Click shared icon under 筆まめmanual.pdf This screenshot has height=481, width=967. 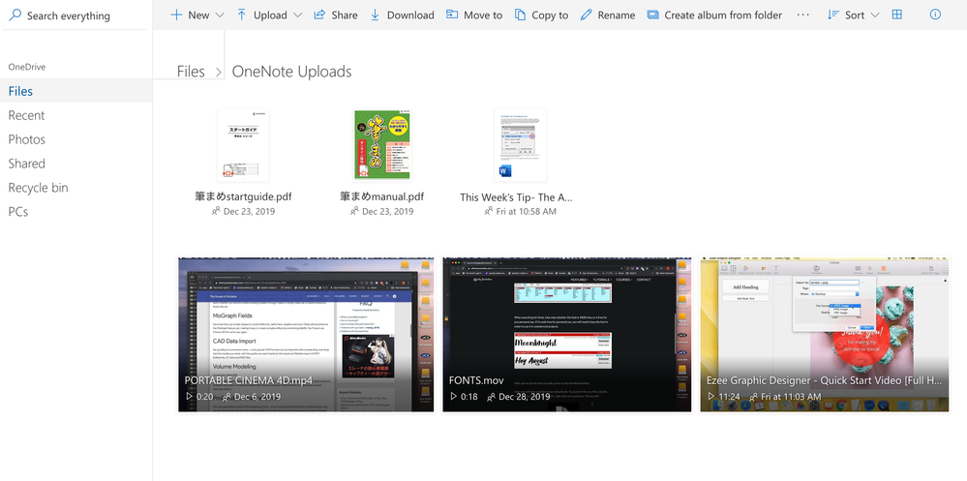click(x=354, y=211)
